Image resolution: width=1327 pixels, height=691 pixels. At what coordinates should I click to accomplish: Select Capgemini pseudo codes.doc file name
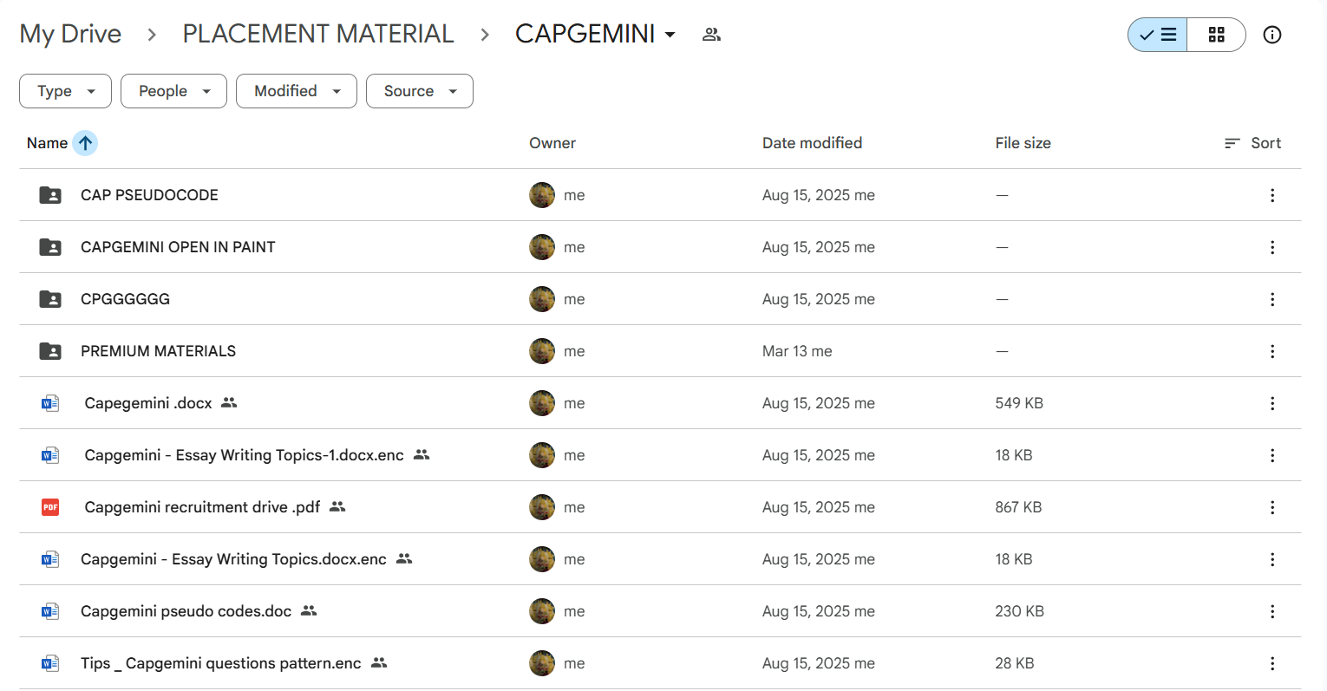click(186, 611)
